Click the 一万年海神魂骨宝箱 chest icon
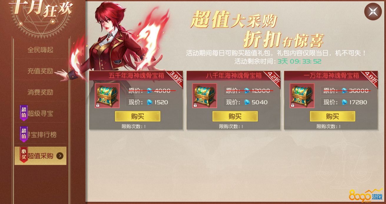Viewport: 386px width, 204px height. pos(302,96)
